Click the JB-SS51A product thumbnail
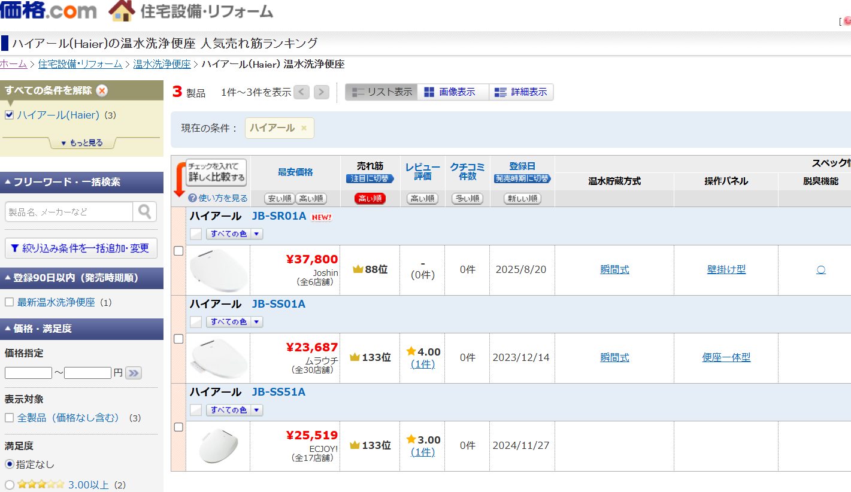Viewport: 851px width, 492px height. pyautogui.click(x=219, y=446)
